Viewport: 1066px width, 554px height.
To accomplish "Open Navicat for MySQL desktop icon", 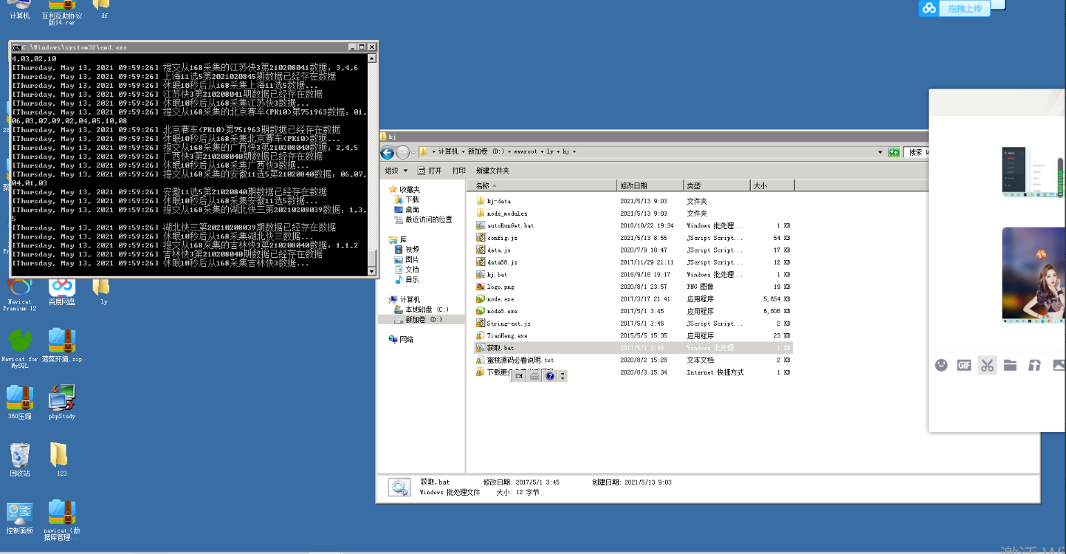I will [20, 349].
